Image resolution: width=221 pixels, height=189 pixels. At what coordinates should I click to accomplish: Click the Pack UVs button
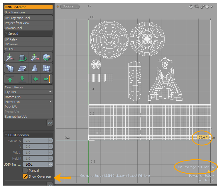pos(29,107)
